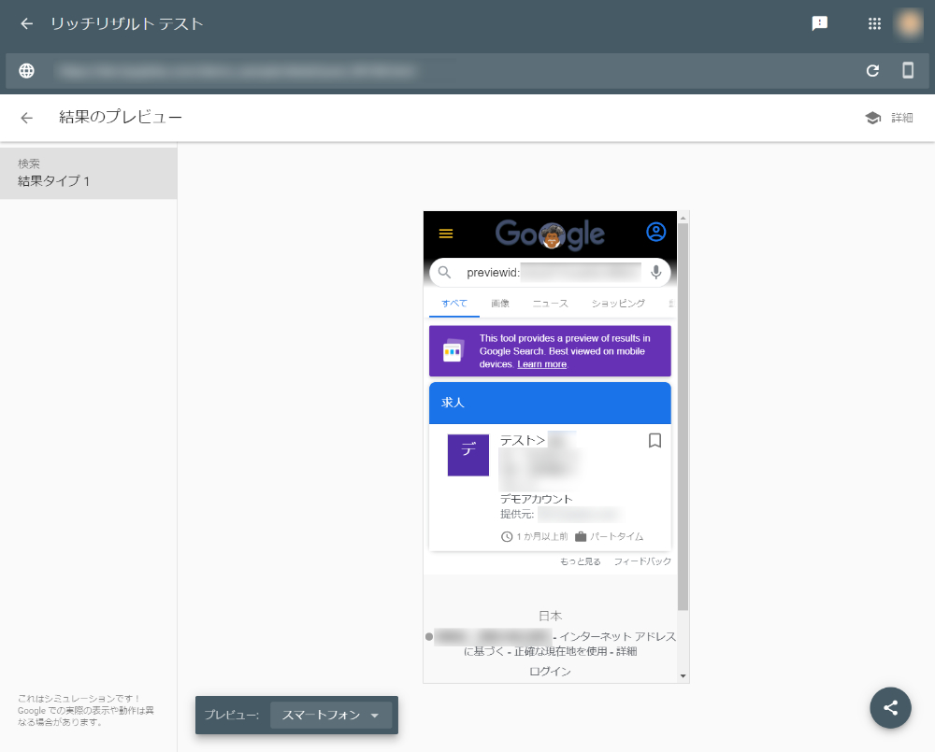Viewport: 935px width, 752px height.
Task: Open the Google apps grid
Action: point(874,23)
